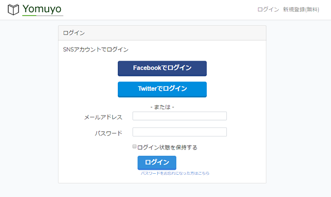Submit with the blue ログイン button
331x197 pixels.
tap(157, 163)
